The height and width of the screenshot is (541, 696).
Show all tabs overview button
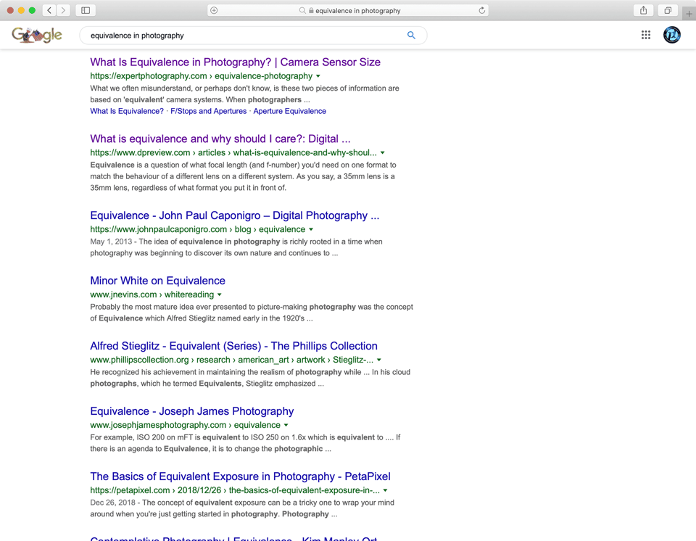[668, 10]
